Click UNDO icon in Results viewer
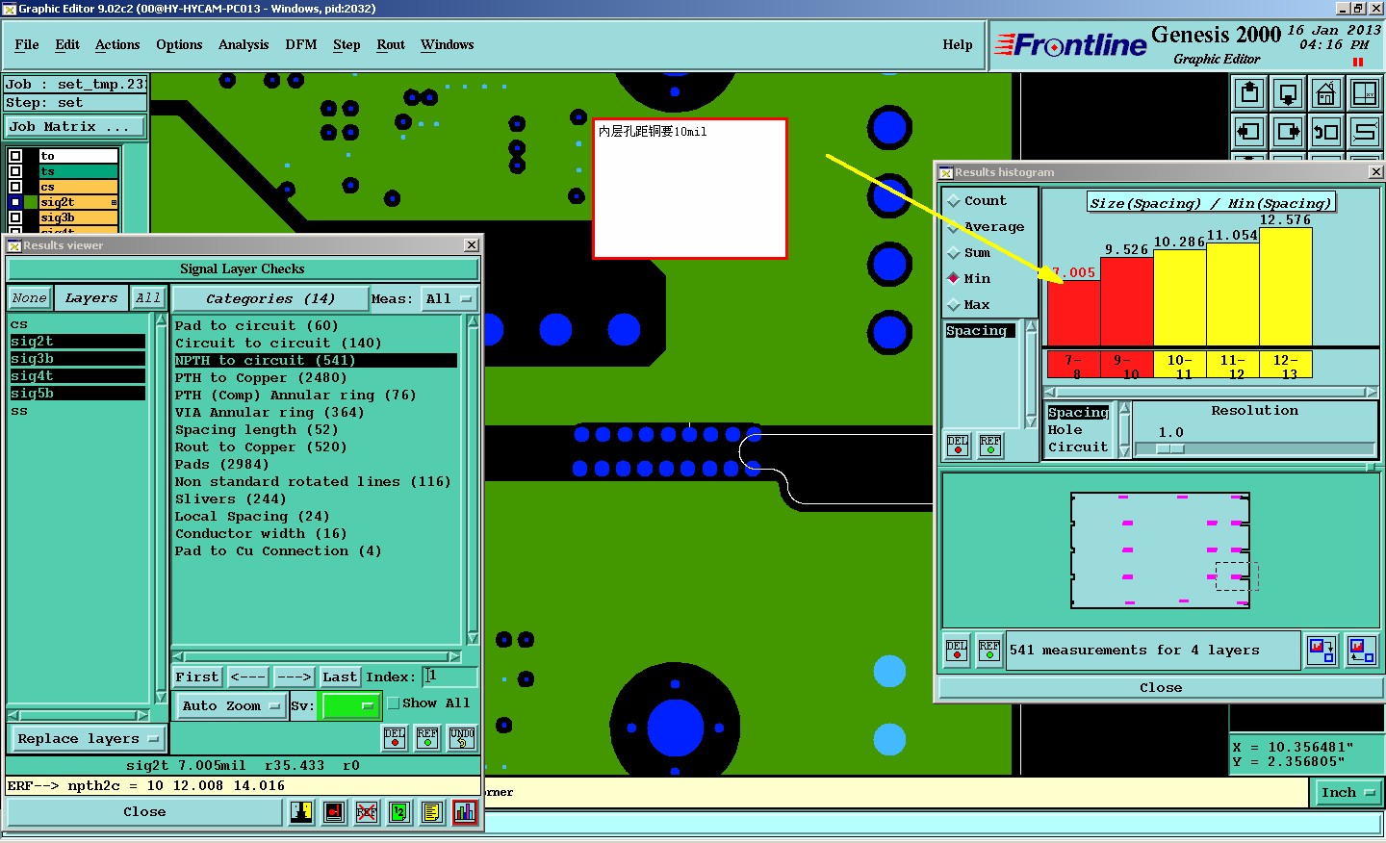This screenshot has height=843, width=1386. pyautogui.click(x=462, y=738)
